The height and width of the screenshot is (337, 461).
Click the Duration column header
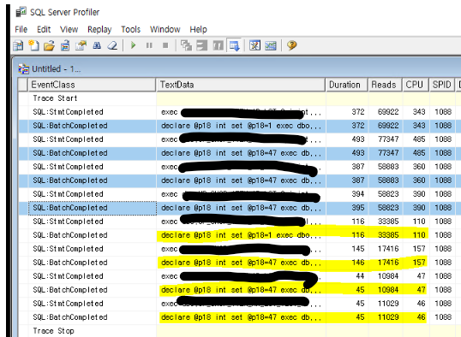coord(346,85)
